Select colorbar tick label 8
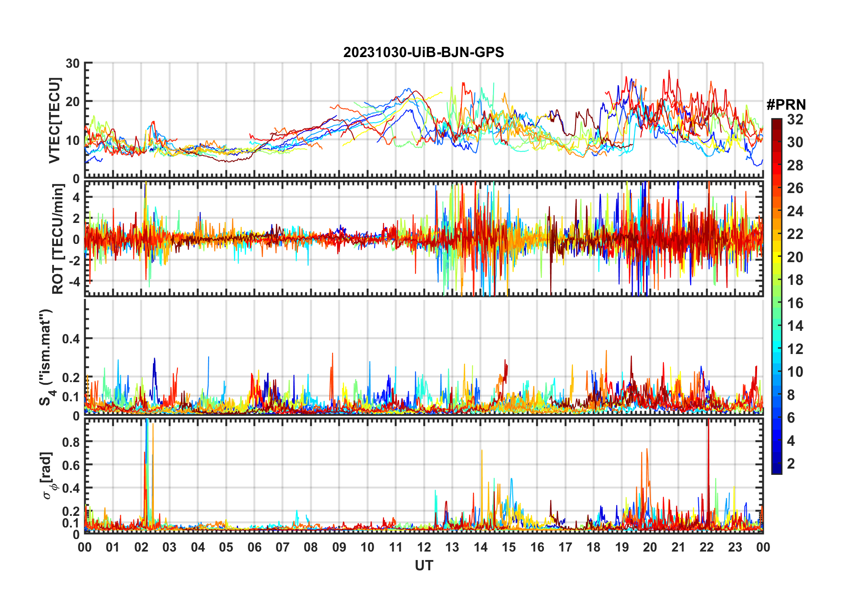Viewport: 848px width, 593px height. (x=791, y=395)
